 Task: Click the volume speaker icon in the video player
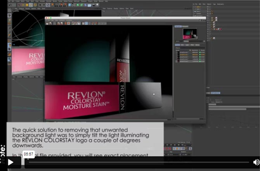256,162
